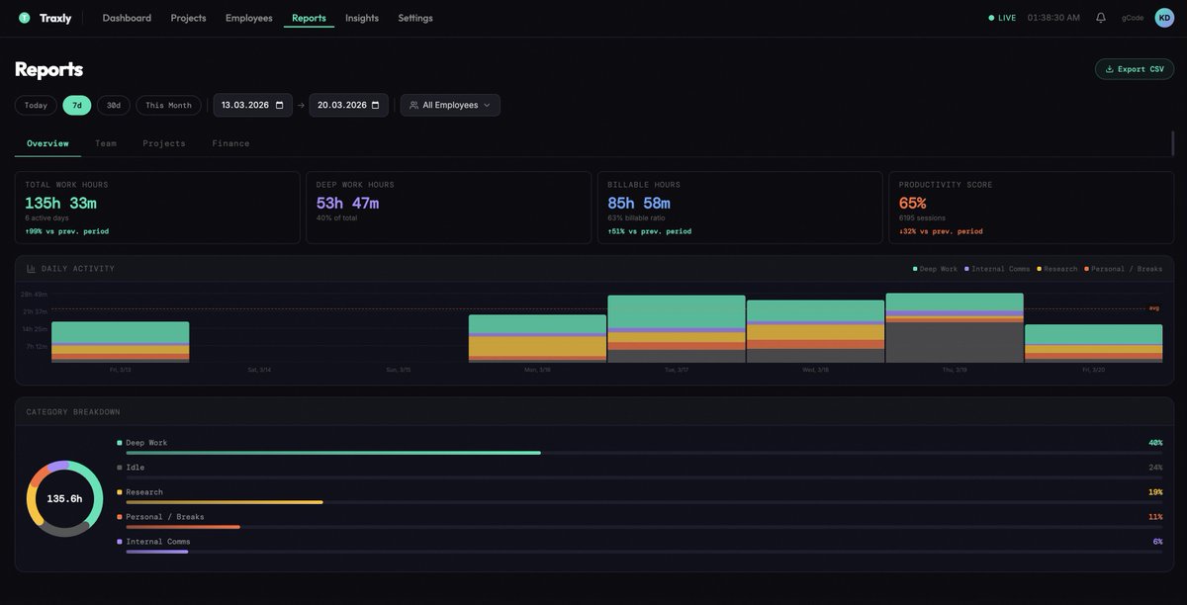The height and width of the screenshot is (605, 1187).
Task: Open Insights in top navigation
Action: pyautogui.click(x=362, y=18)
